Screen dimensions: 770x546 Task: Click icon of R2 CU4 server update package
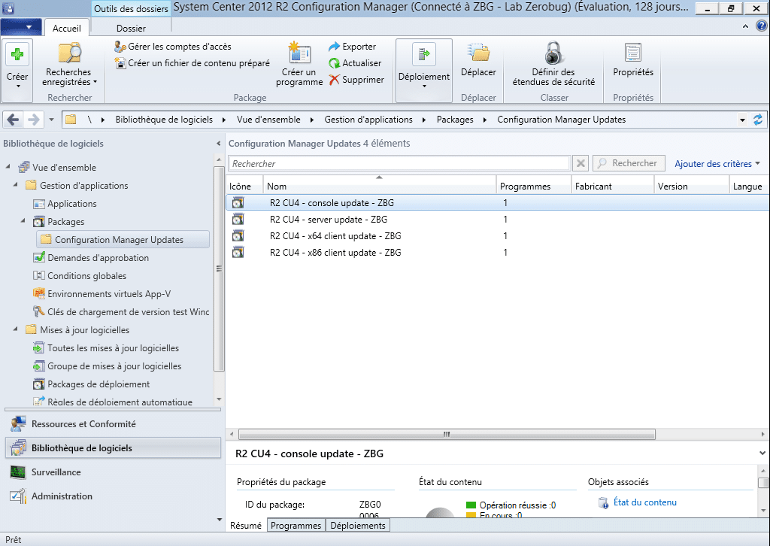[238, 220]
